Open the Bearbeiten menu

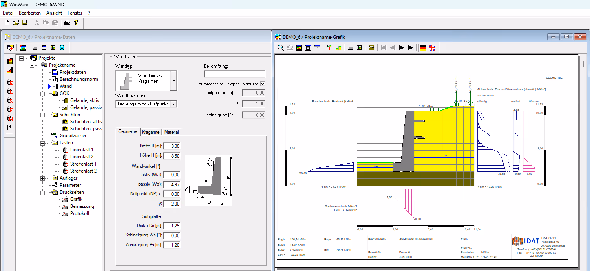(x=30, y=13)
